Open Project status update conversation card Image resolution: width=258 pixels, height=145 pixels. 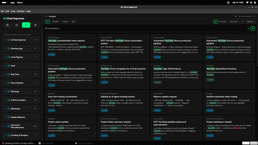71,128
